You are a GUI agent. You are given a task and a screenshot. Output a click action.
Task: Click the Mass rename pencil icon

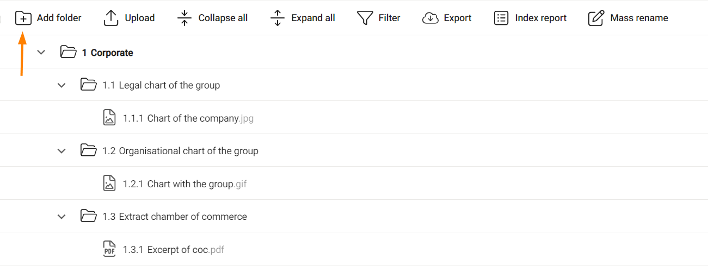click(596, 18)
